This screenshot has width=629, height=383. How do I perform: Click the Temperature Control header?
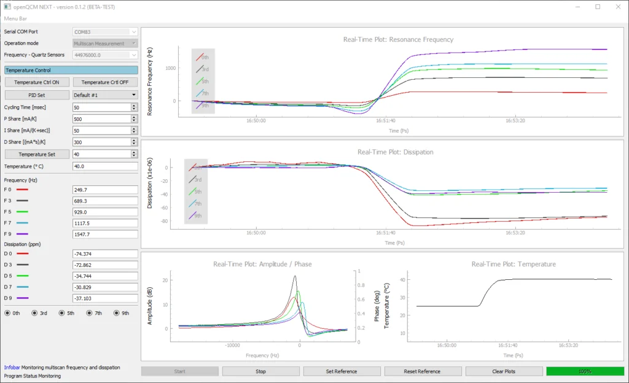[x=71, y=70]
